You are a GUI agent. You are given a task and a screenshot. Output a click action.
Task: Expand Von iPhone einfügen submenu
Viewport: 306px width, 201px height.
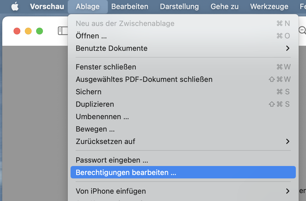click(111, 191)
